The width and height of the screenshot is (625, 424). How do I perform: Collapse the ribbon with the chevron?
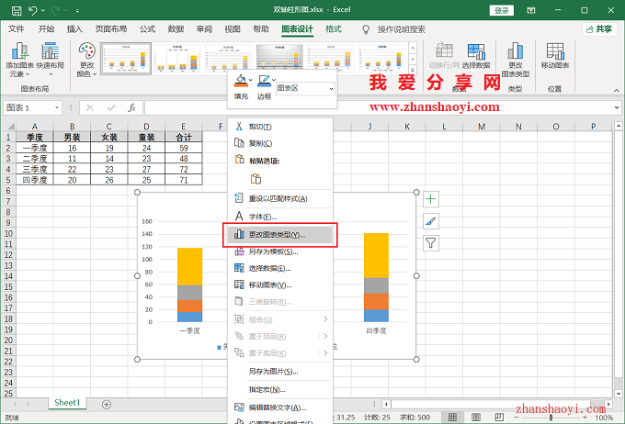pyautogui.click(x=616, y=91)
